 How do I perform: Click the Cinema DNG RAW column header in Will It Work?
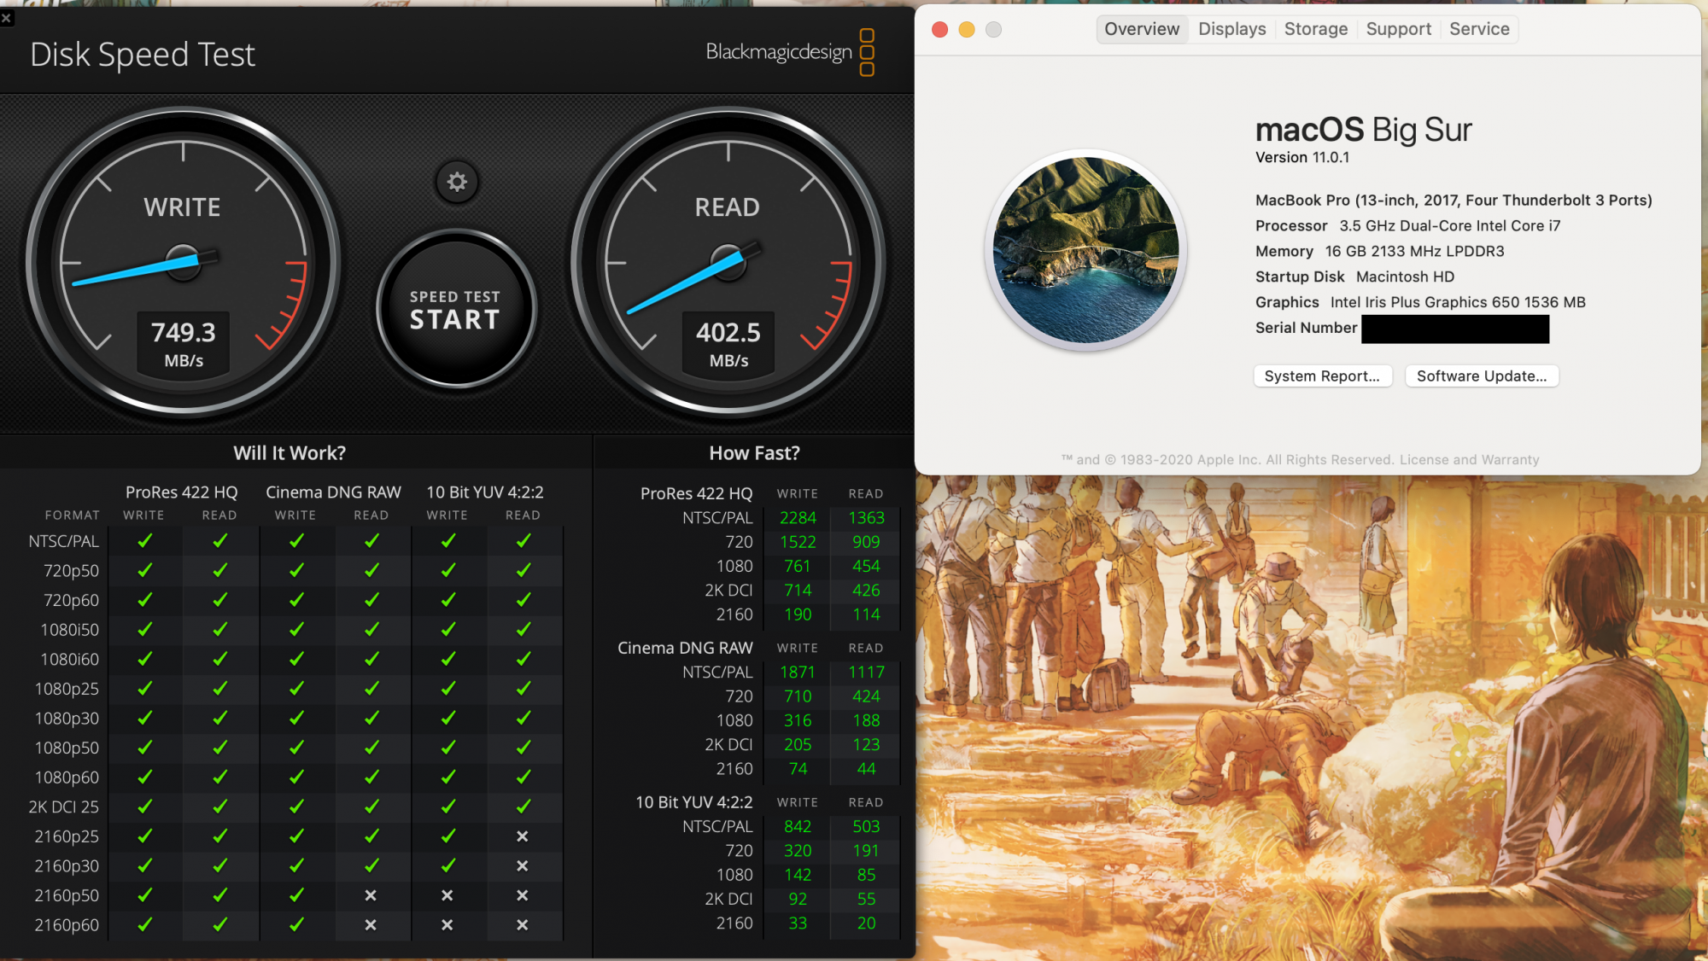333,492
